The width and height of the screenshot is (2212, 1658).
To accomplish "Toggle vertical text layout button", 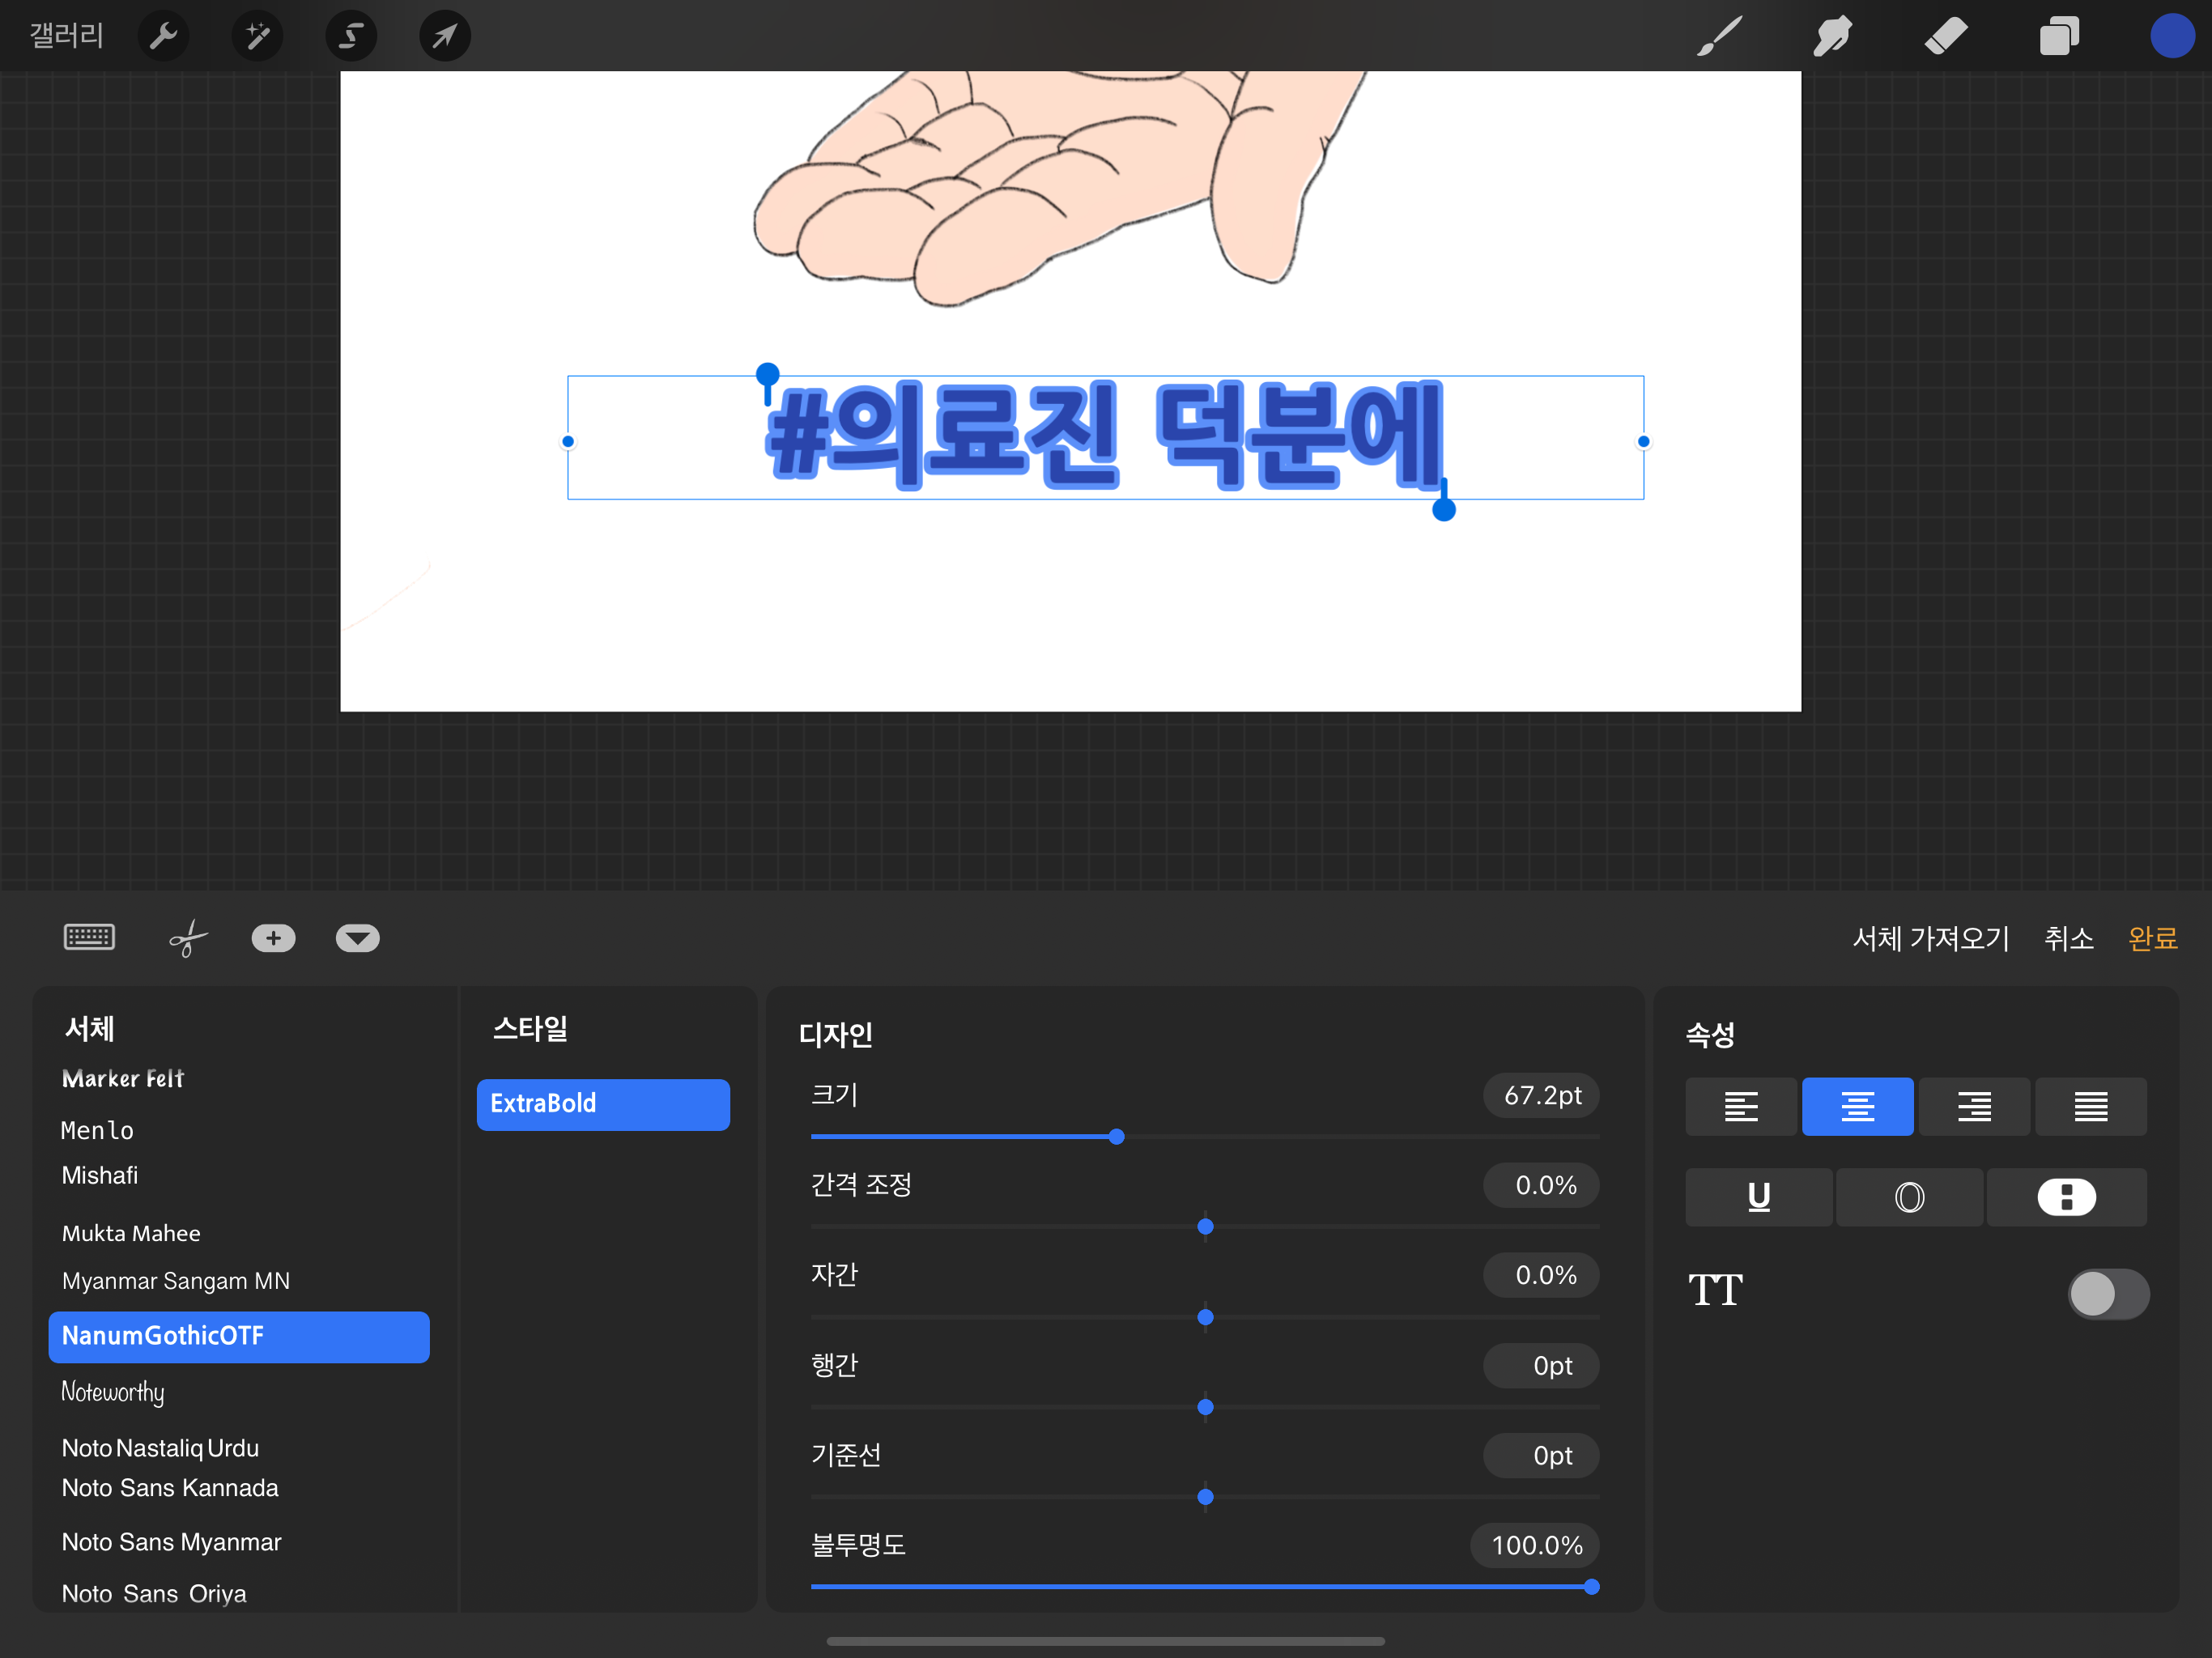I will (2067, 1196).
